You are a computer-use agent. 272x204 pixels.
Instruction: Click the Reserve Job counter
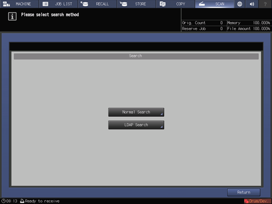coord(203,29)
